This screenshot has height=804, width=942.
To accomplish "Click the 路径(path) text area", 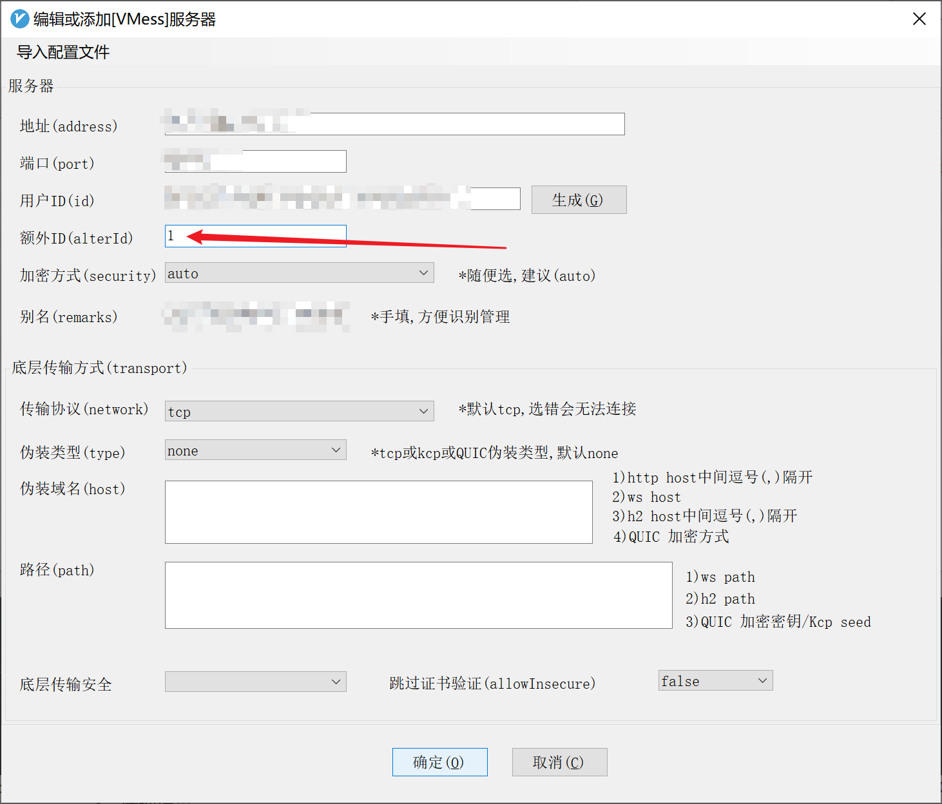I will coord(419,595).
